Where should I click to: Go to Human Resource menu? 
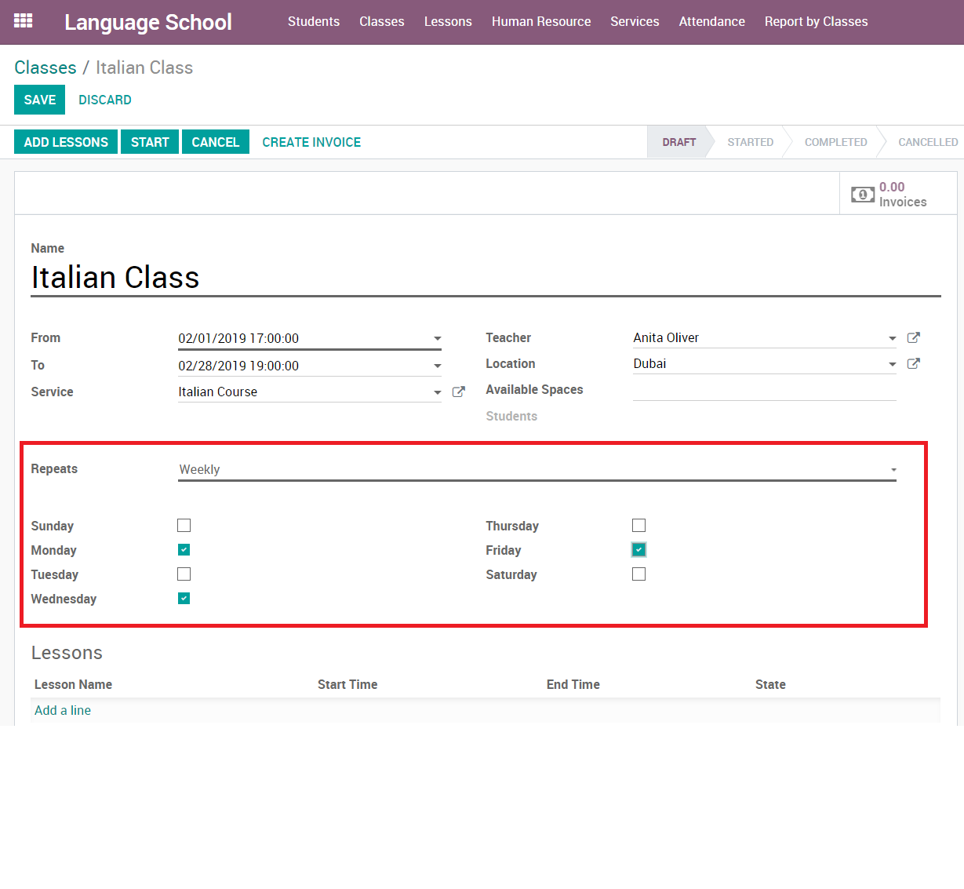click(x=540, y=21)
